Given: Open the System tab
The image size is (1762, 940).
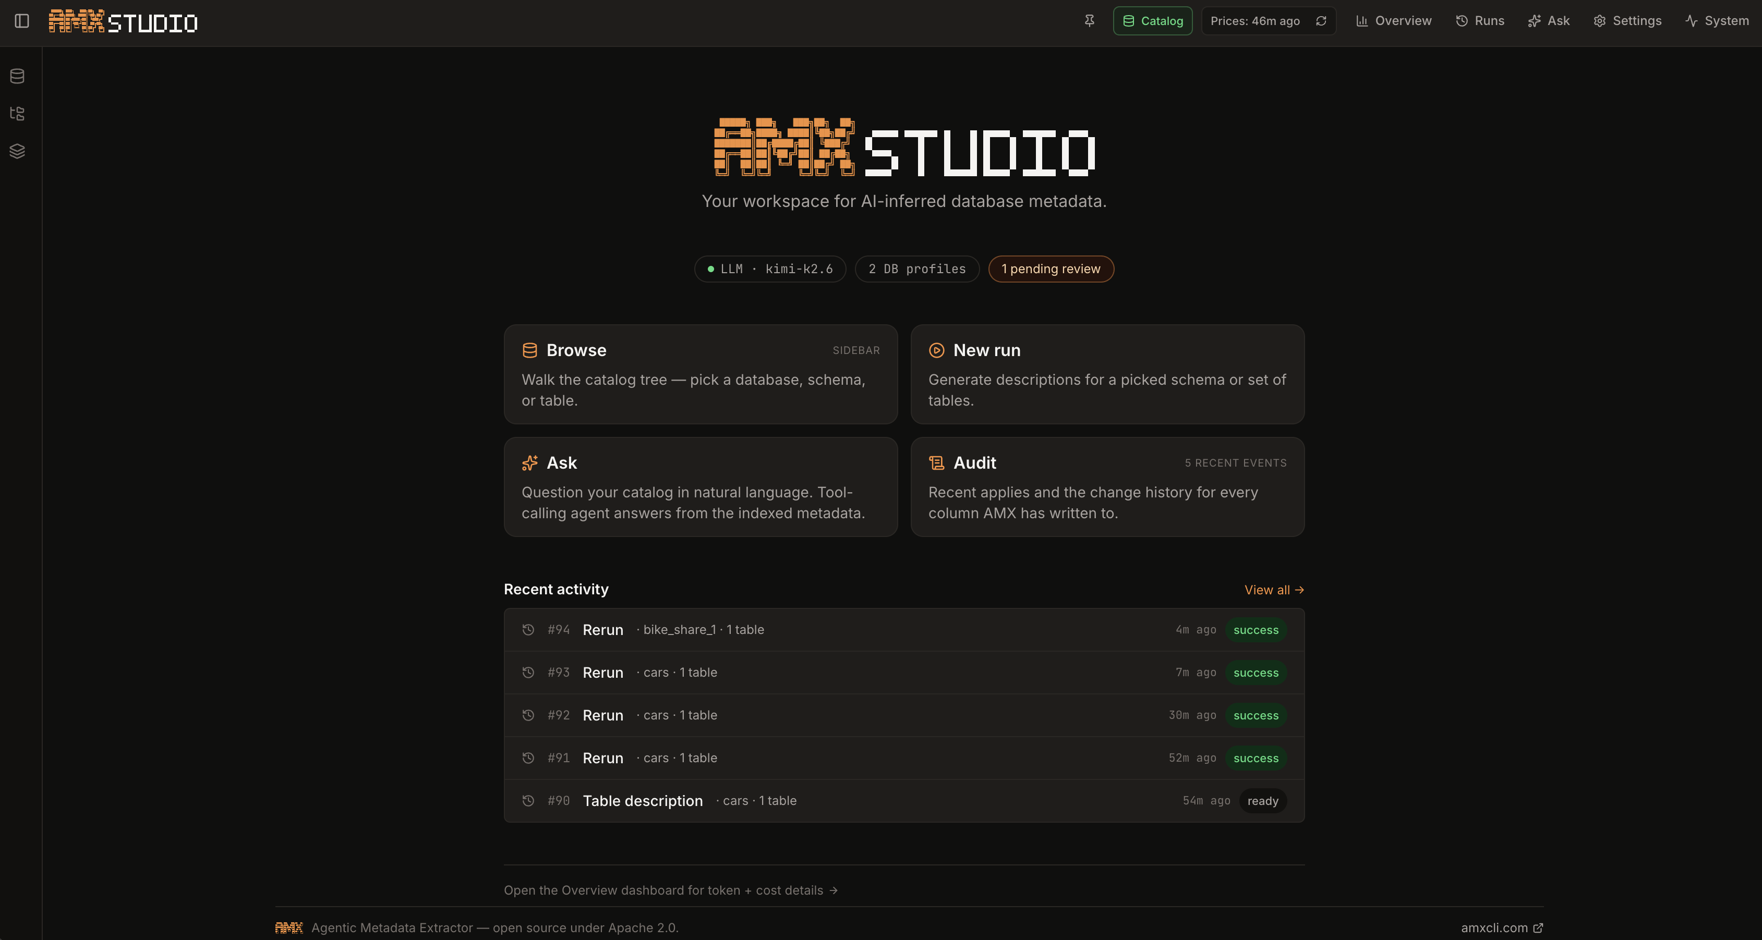Looking at the screenshot, I should pos(1717,21).
